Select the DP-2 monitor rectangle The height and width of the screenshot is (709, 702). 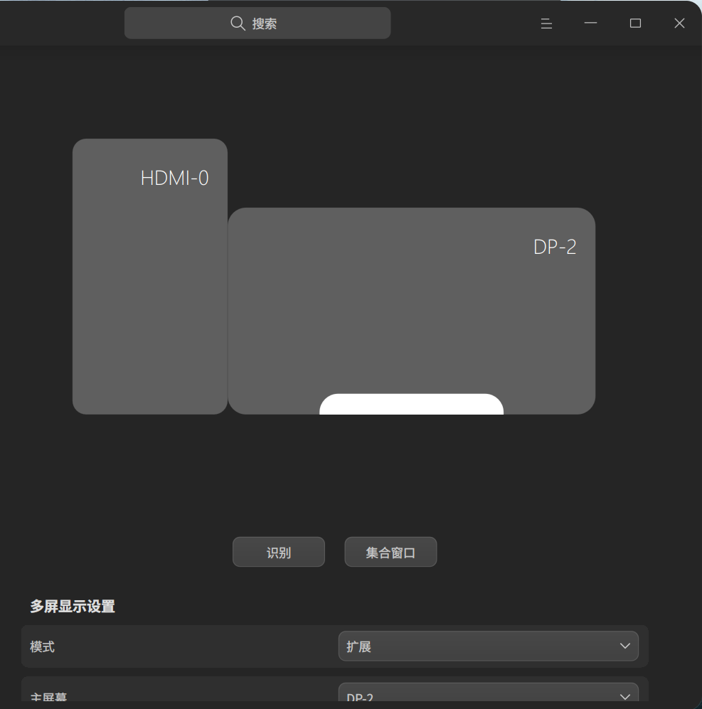(x=412, y=311)
